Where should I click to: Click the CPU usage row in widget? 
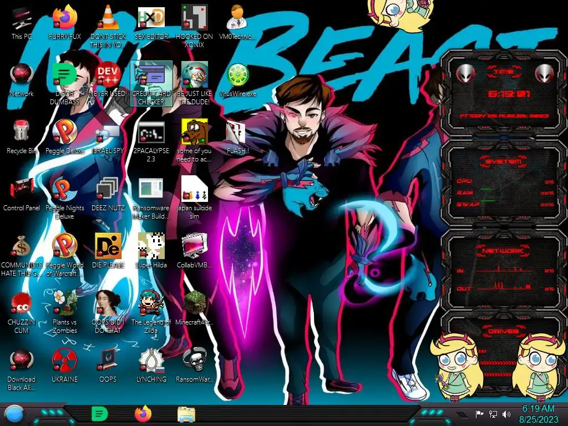click(x=506, y=181)
